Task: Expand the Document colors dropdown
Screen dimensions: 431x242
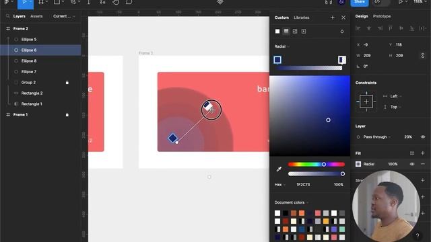Action: point(292,202)
